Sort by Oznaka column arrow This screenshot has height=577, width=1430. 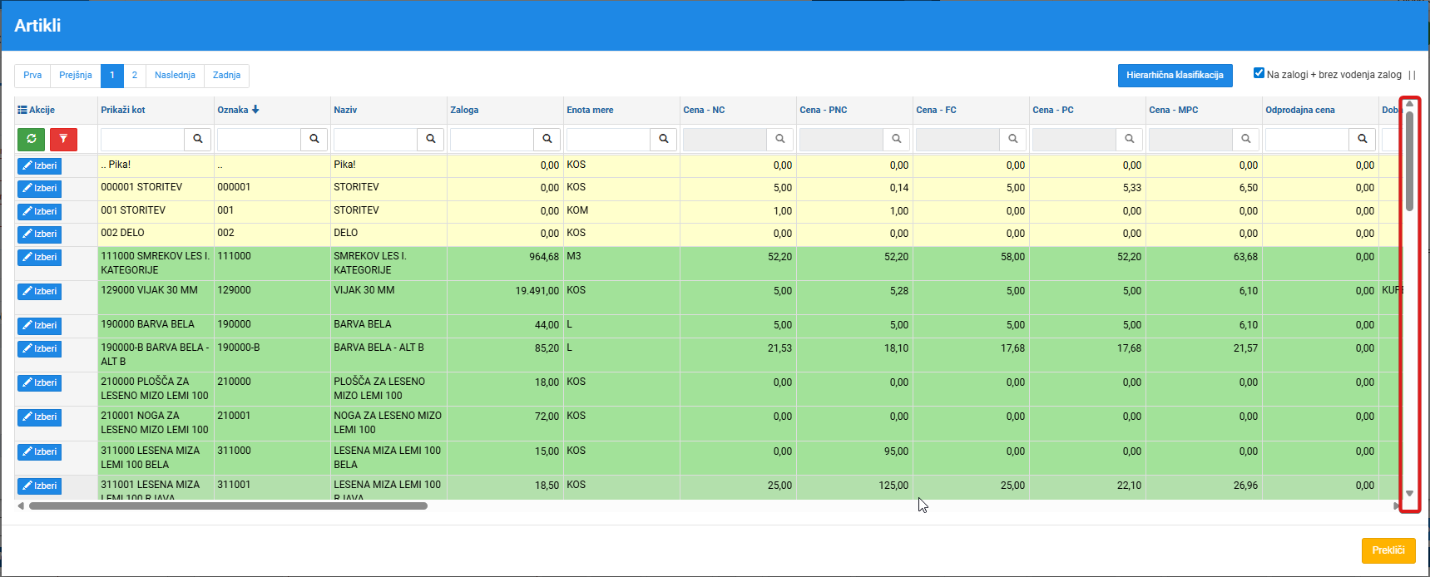point(255,109)
